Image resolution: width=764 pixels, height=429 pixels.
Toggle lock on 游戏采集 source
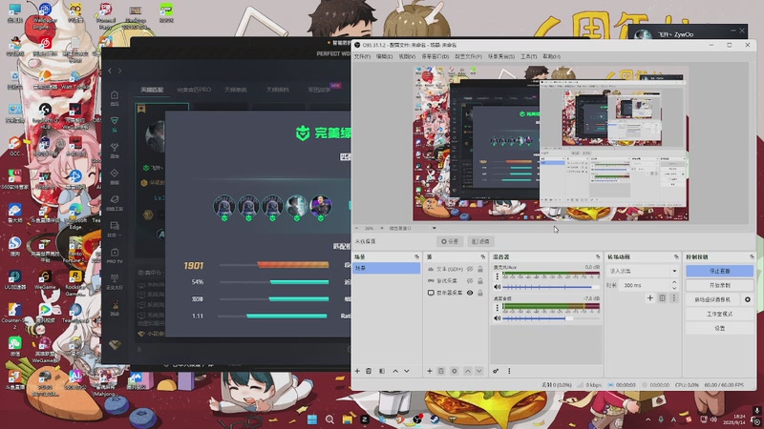480,280
